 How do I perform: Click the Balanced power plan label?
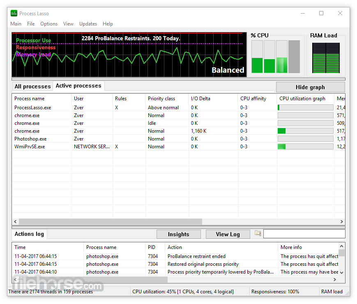coord(228,70)
